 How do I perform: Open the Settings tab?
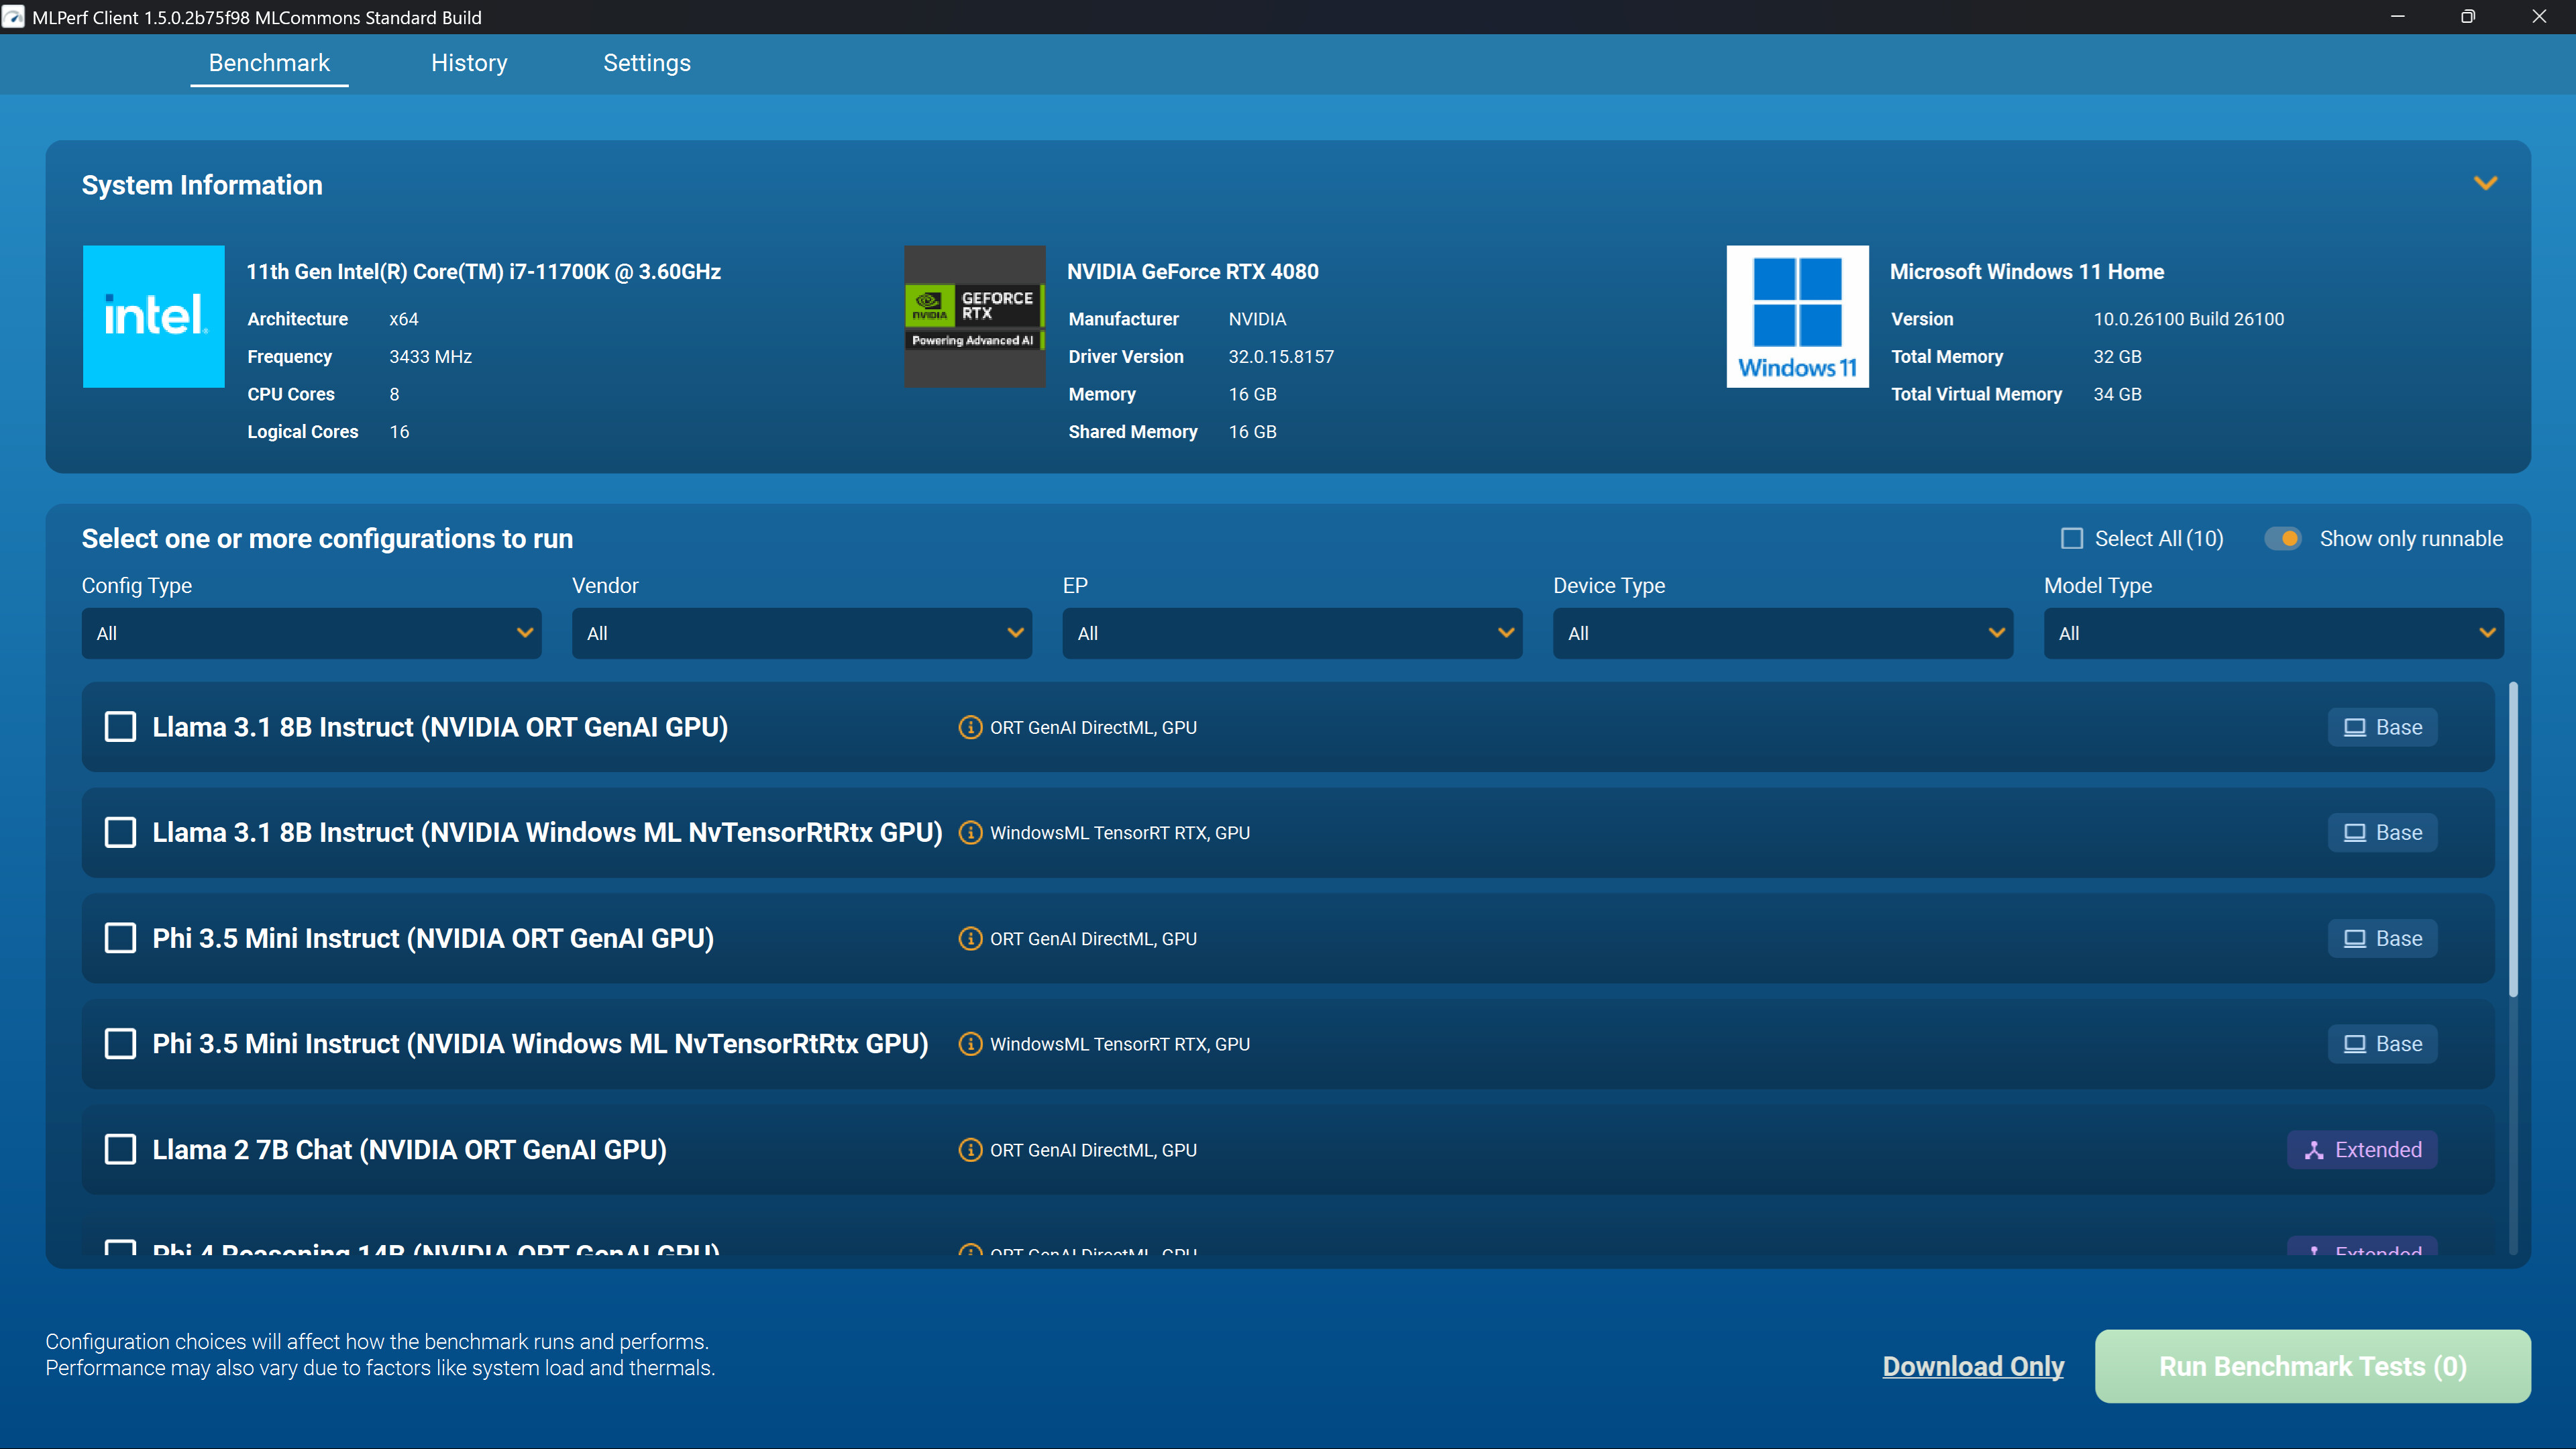647,63
